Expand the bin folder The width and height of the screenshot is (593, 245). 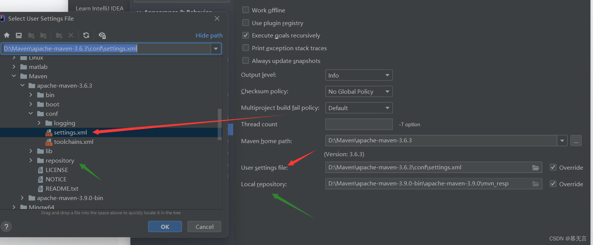pyautogui.click(x=31, y=95)
